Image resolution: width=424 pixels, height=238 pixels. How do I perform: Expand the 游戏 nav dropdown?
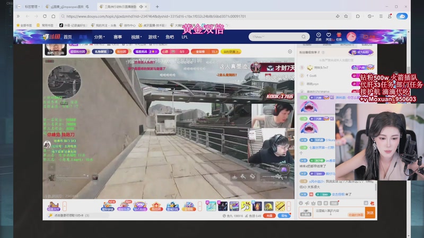153,37
